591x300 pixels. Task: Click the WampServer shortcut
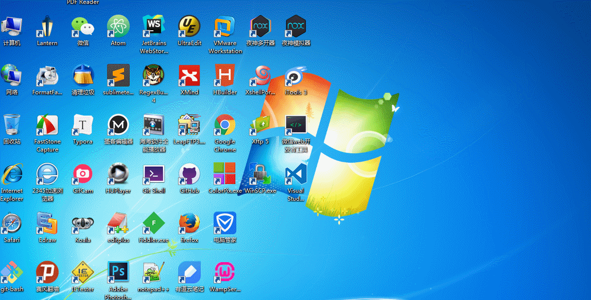point(225,273)
